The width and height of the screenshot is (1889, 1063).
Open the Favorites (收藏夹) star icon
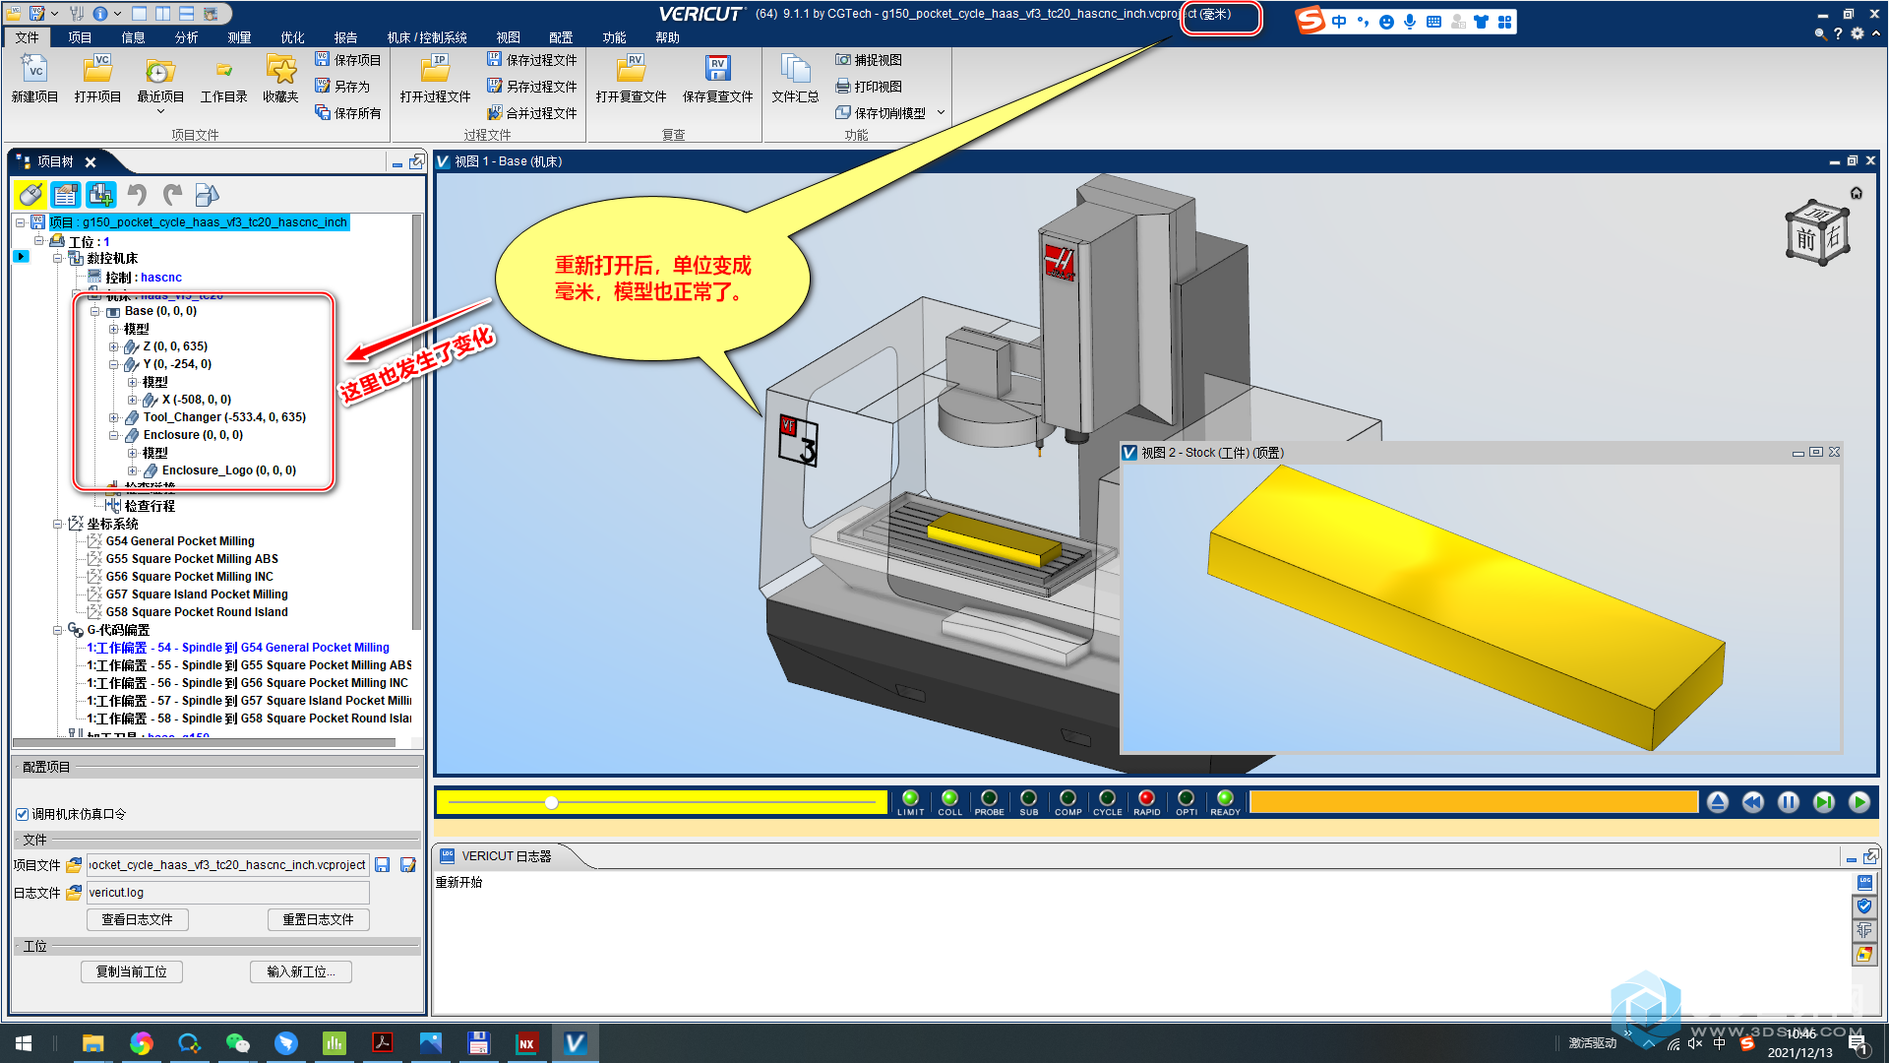[x=280, y=78]
